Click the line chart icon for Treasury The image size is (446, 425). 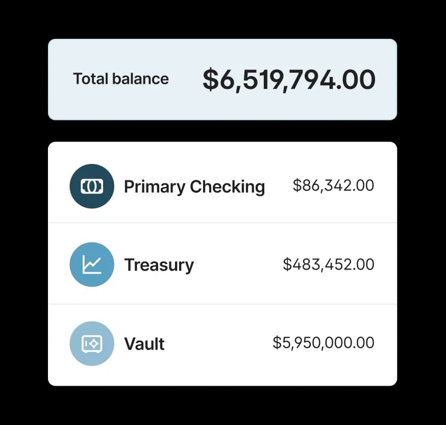click(x=92, y=265)
